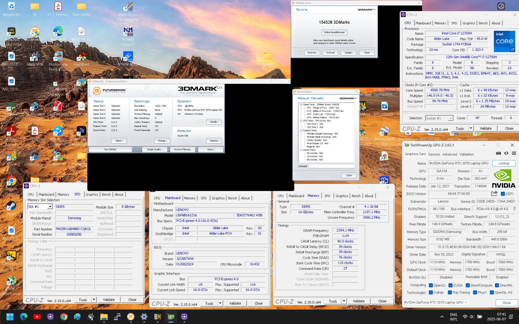Click the Lookup button in GPU-Z
The image size is (519, 324).
coord(504,163)
